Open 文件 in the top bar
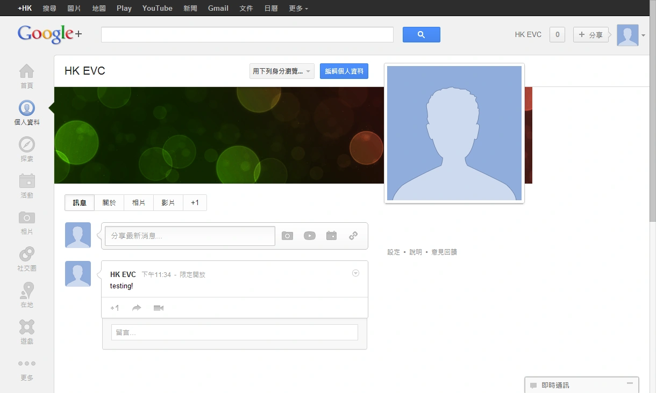 (246, 8)
